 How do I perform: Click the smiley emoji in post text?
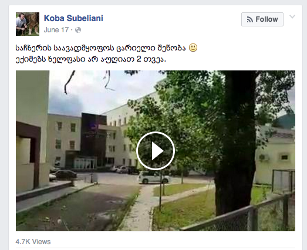[x=193, y=48]
